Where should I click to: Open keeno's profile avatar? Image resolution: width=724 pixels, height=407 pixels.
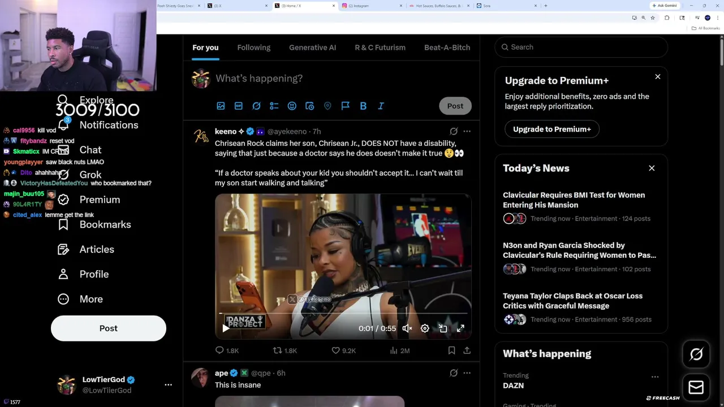201,136
